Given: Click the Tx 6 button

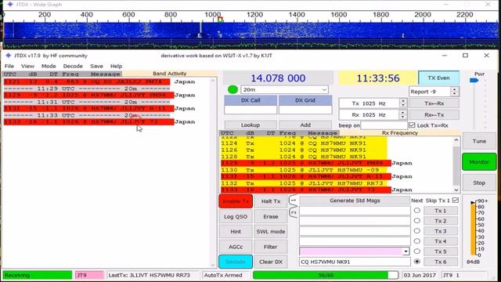Looking at the screenshot, I should 441,262.
